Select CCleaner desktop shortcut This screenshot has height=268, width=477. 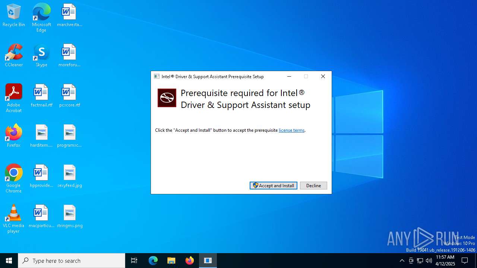point(14,55)
